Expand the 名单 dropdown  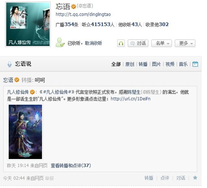point(161,43)
